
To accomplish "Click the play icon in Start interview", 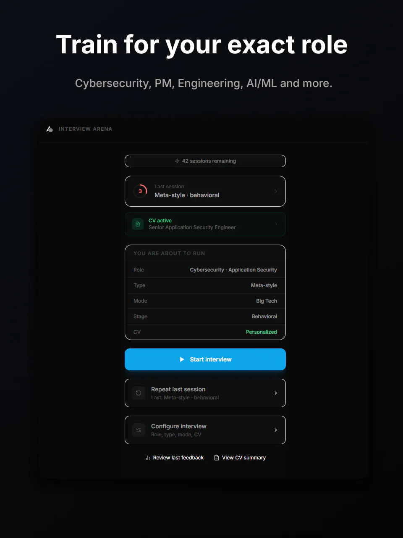I will [x=182, y=359].
